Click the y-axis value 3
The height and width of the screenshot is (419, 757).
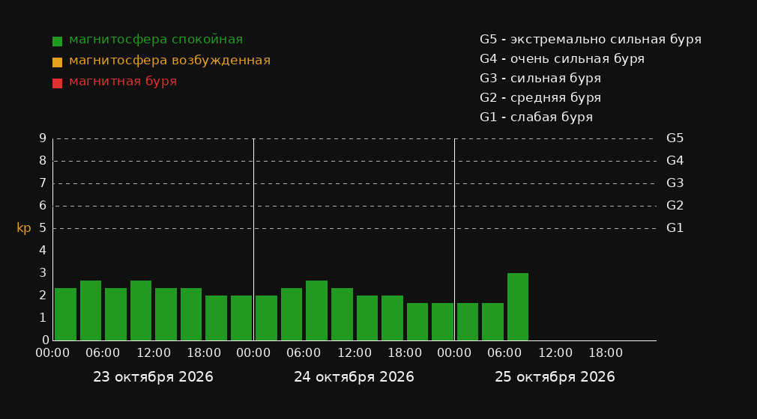(43, 273)
